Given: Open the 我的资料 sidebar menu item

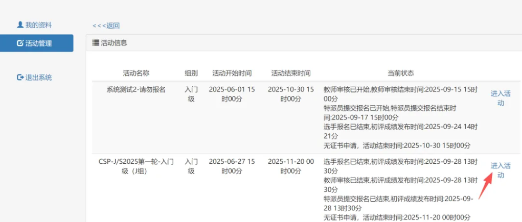Looking at the screenshot, I should coord(38,25).
